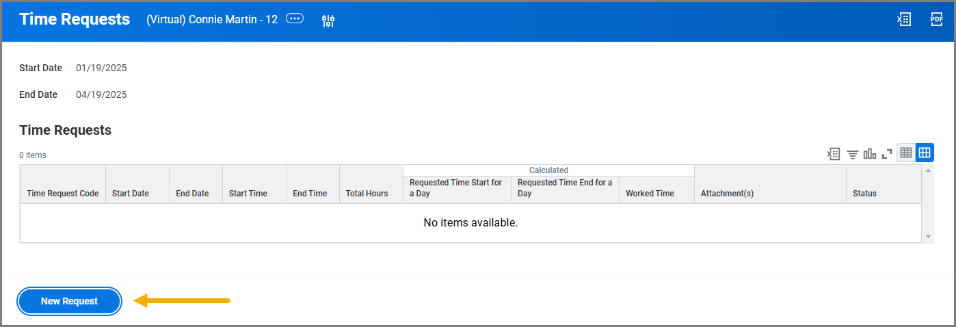Export page as PDF in header
This screenshot has height=327, width=956.
(936, 20)
